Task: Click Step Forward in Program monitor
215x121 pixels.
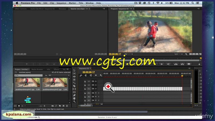Action: point(162,64)
